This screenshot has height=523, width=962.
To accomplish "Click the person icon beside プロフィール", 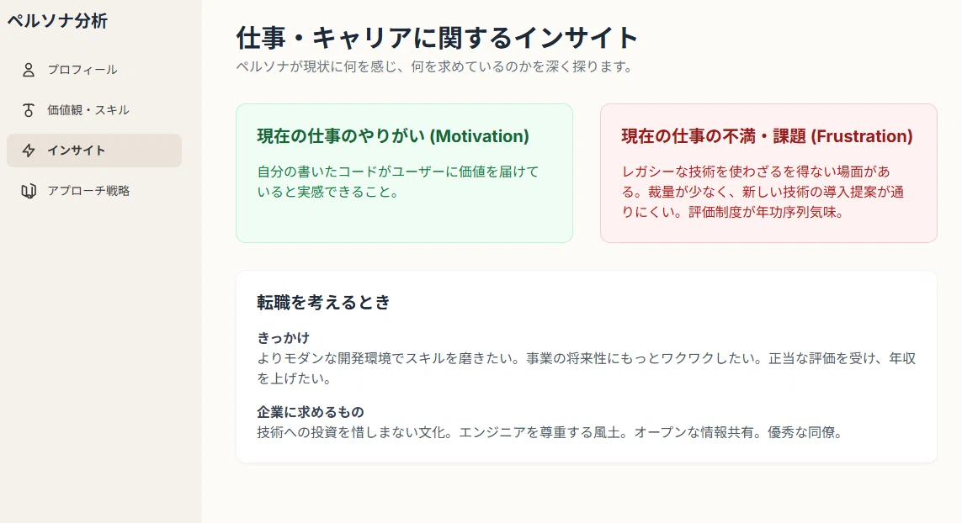I will pyautogui.click(x=29, y=70).
